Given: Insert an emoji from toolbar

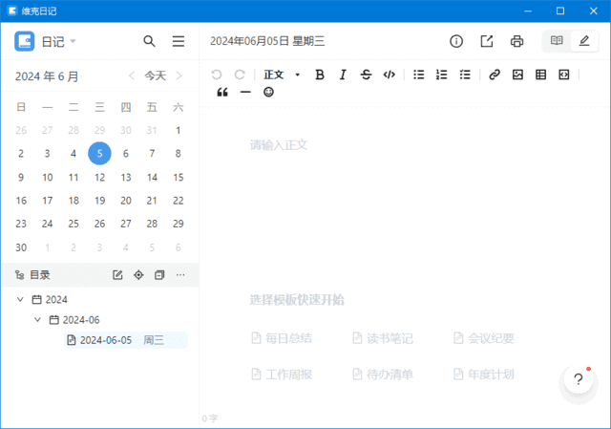Looking at the screenshot, I should point(268,93).
